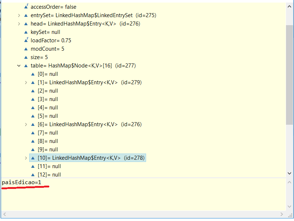The height and width of the screenshot is (221, 294).
Task: Click the head field triangle icon
Action: (26, 24)
